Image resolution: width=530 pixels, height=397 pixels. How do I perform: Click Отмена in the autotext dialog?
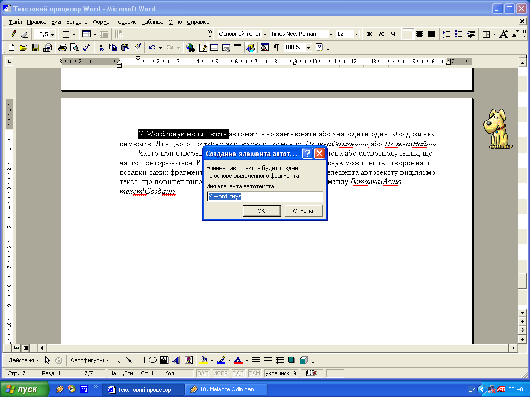coord(303,211)
